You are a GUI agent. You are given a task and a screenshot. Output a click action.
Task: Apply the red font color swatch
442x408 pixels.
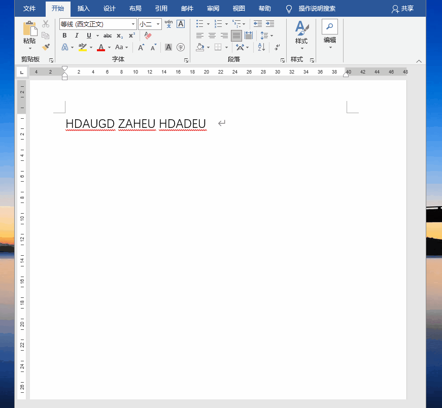(101, 47)
